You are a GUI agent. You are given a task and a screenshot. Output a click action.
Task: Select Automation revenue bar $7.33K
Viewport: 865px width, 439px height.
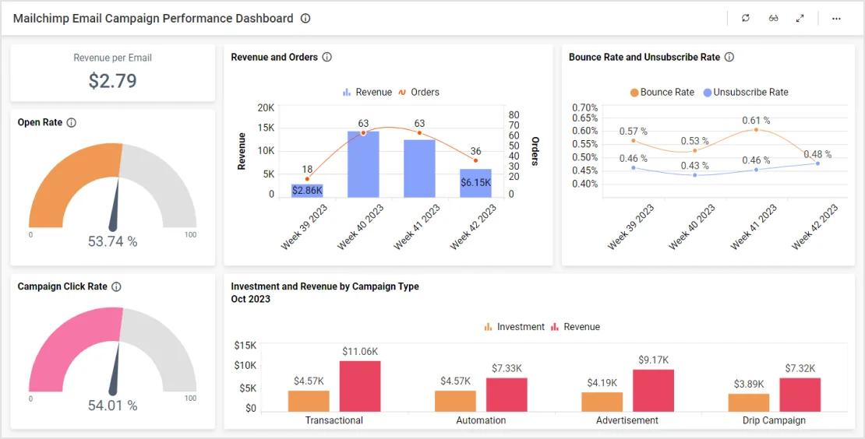tap(507, 395)
